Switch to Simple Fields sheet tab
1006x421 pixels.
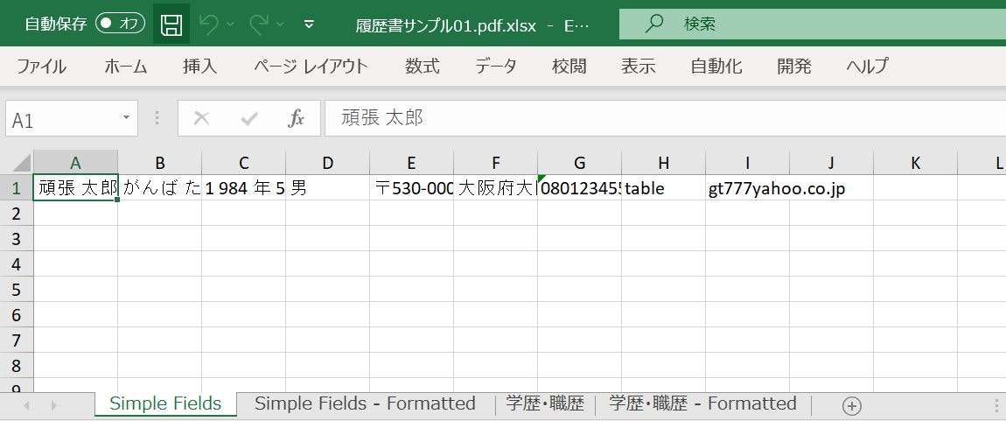coord(165,403)
